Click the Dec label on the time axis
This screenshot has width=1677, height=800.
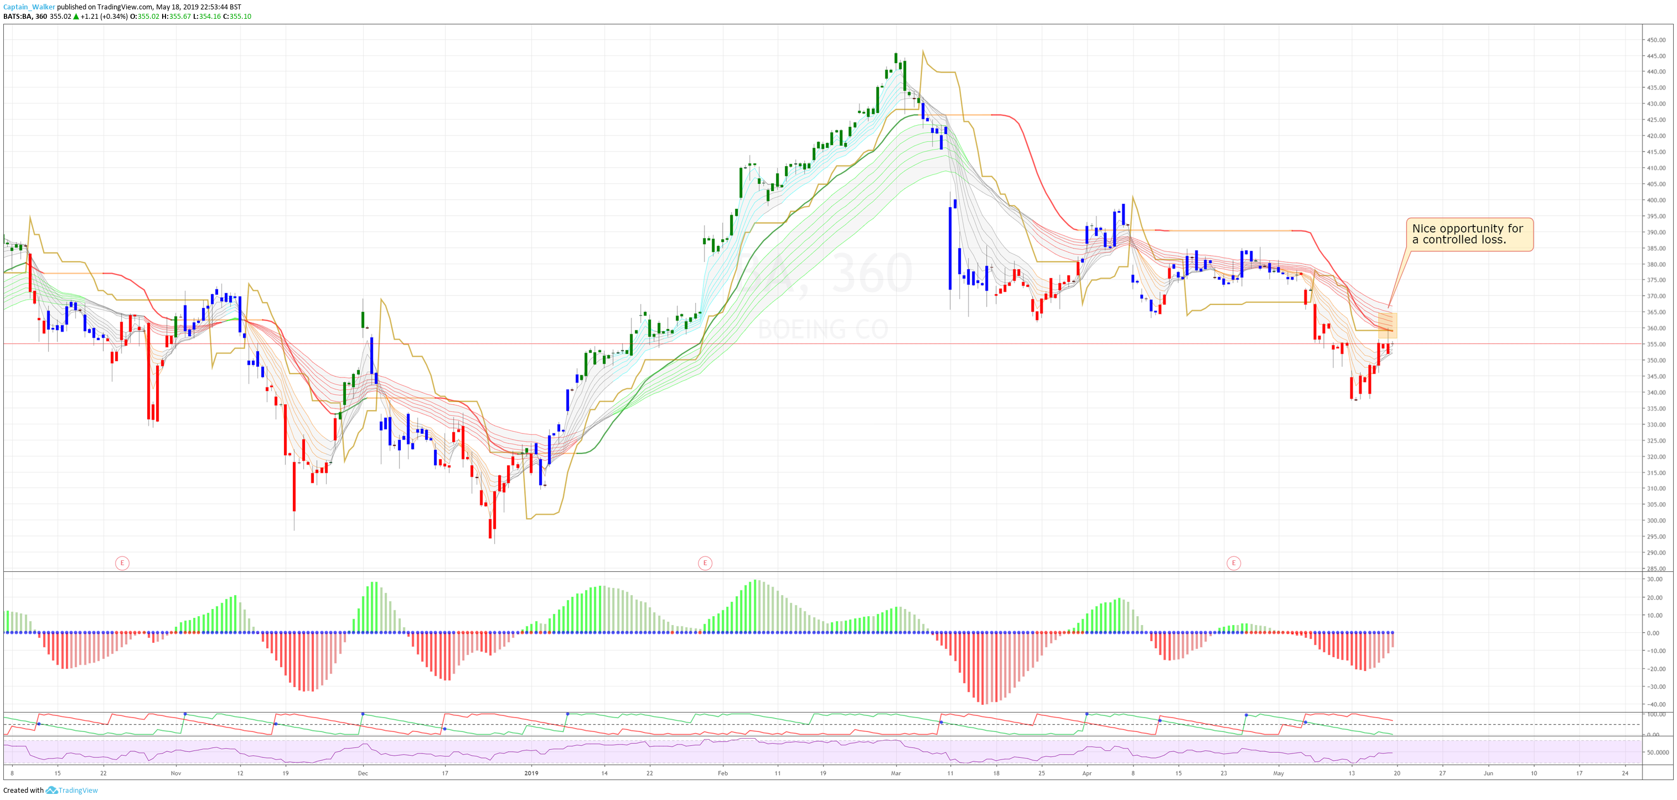pyautogui.click(x=363, y=773)
